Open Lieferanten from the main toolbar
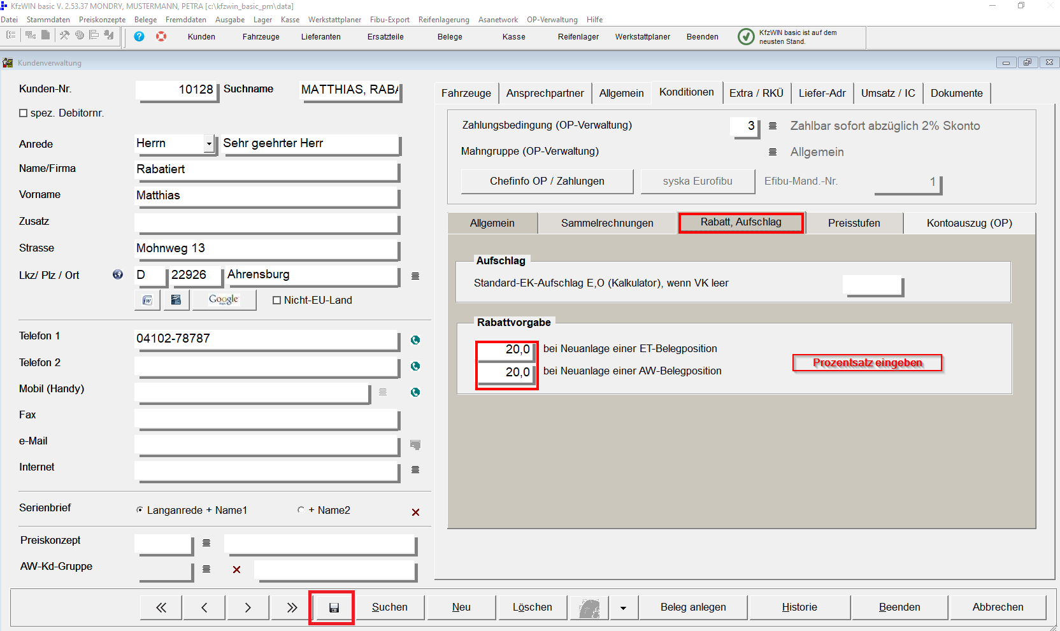1060x631 pixels. pyautogui.click(x=321, y=37)
